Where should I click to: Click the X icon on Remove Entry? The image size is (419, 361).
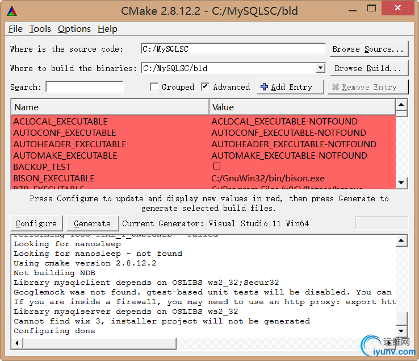(336, 87)
